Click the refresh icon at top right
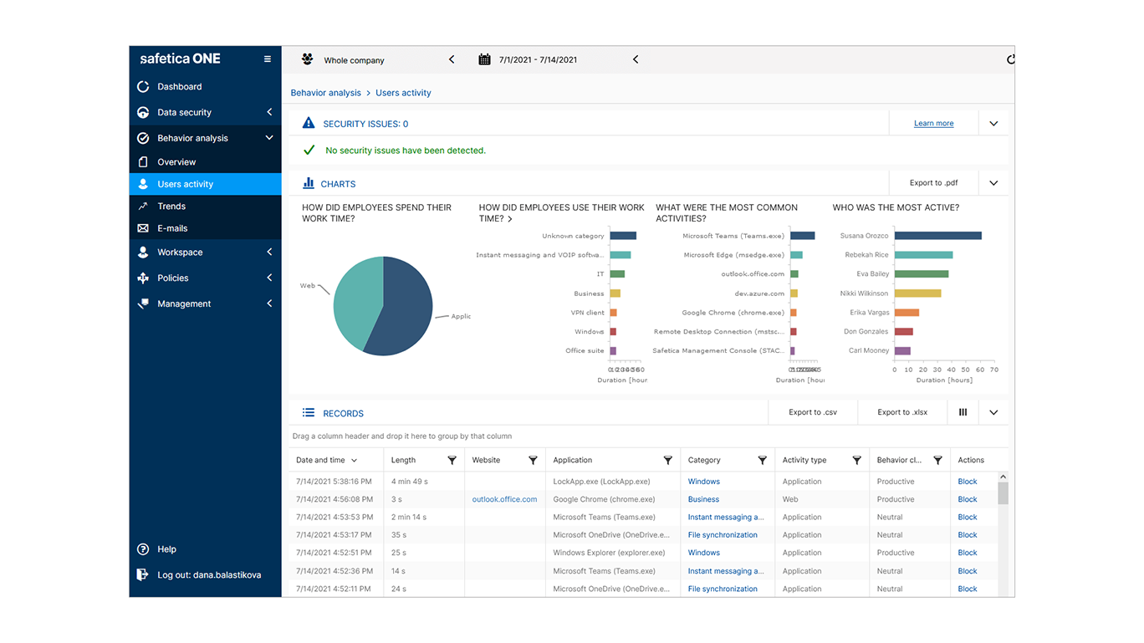 (1010, 59)
